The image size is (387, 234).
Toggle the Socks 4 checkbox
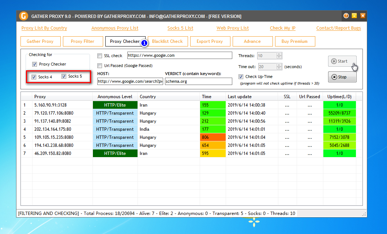[34, 77]
